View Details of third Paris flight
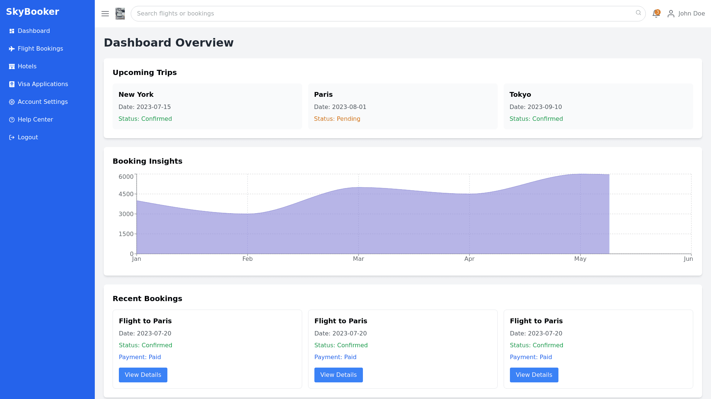This screenshot has height=399, width=711. coord(534,375)
